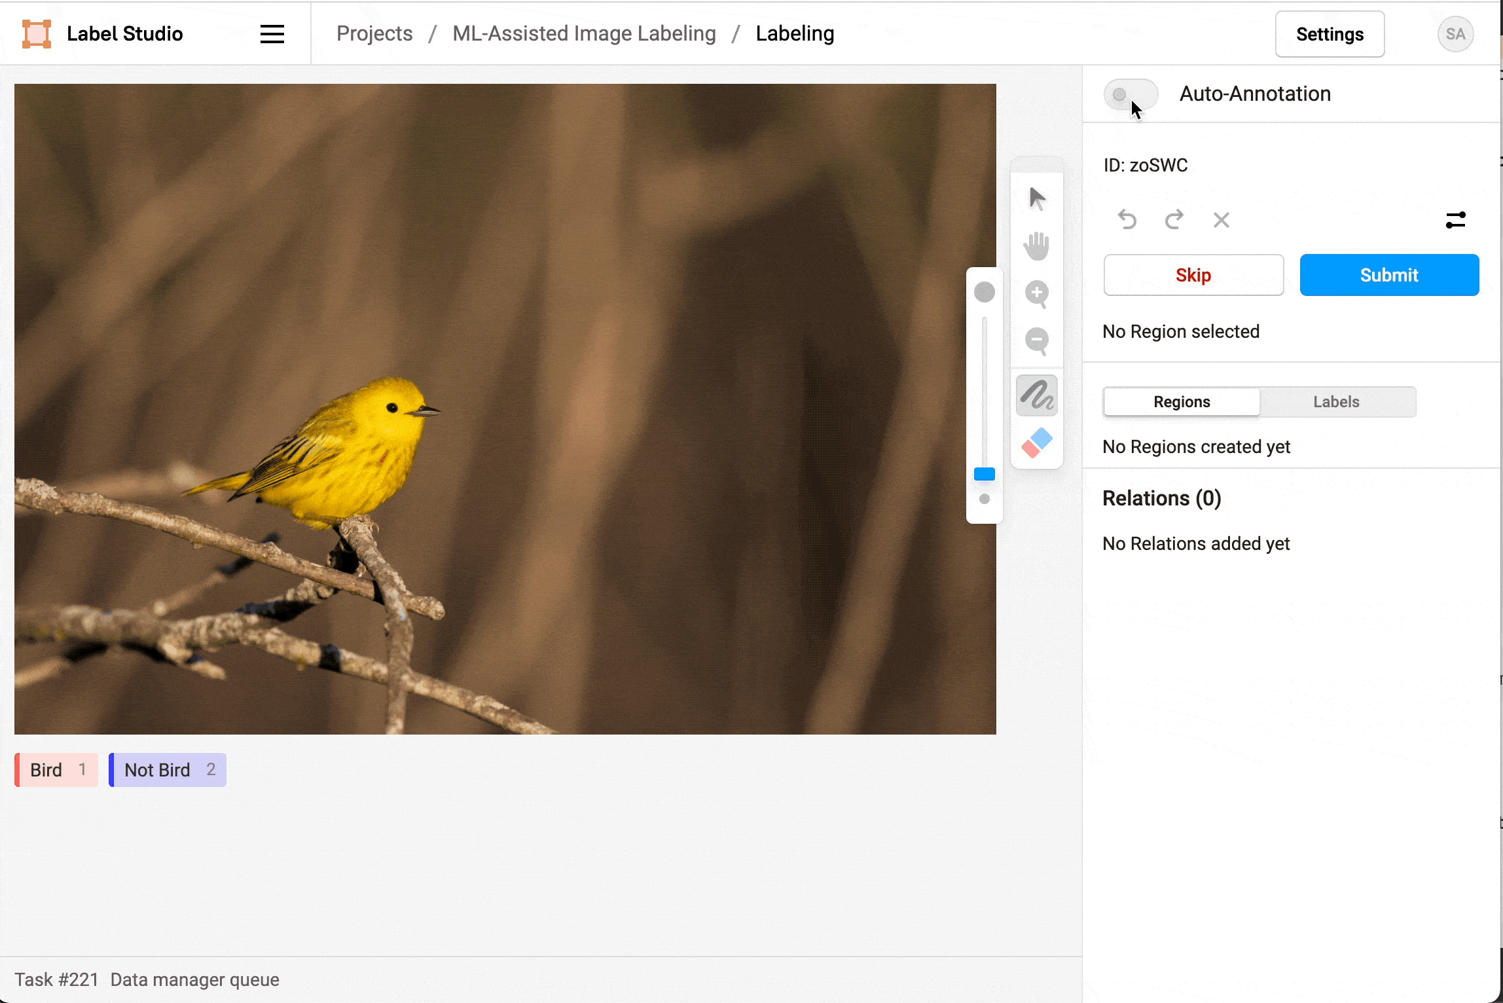Click the undo action button
The width and height of the screenshot is (1503, 1003).
1127,219
